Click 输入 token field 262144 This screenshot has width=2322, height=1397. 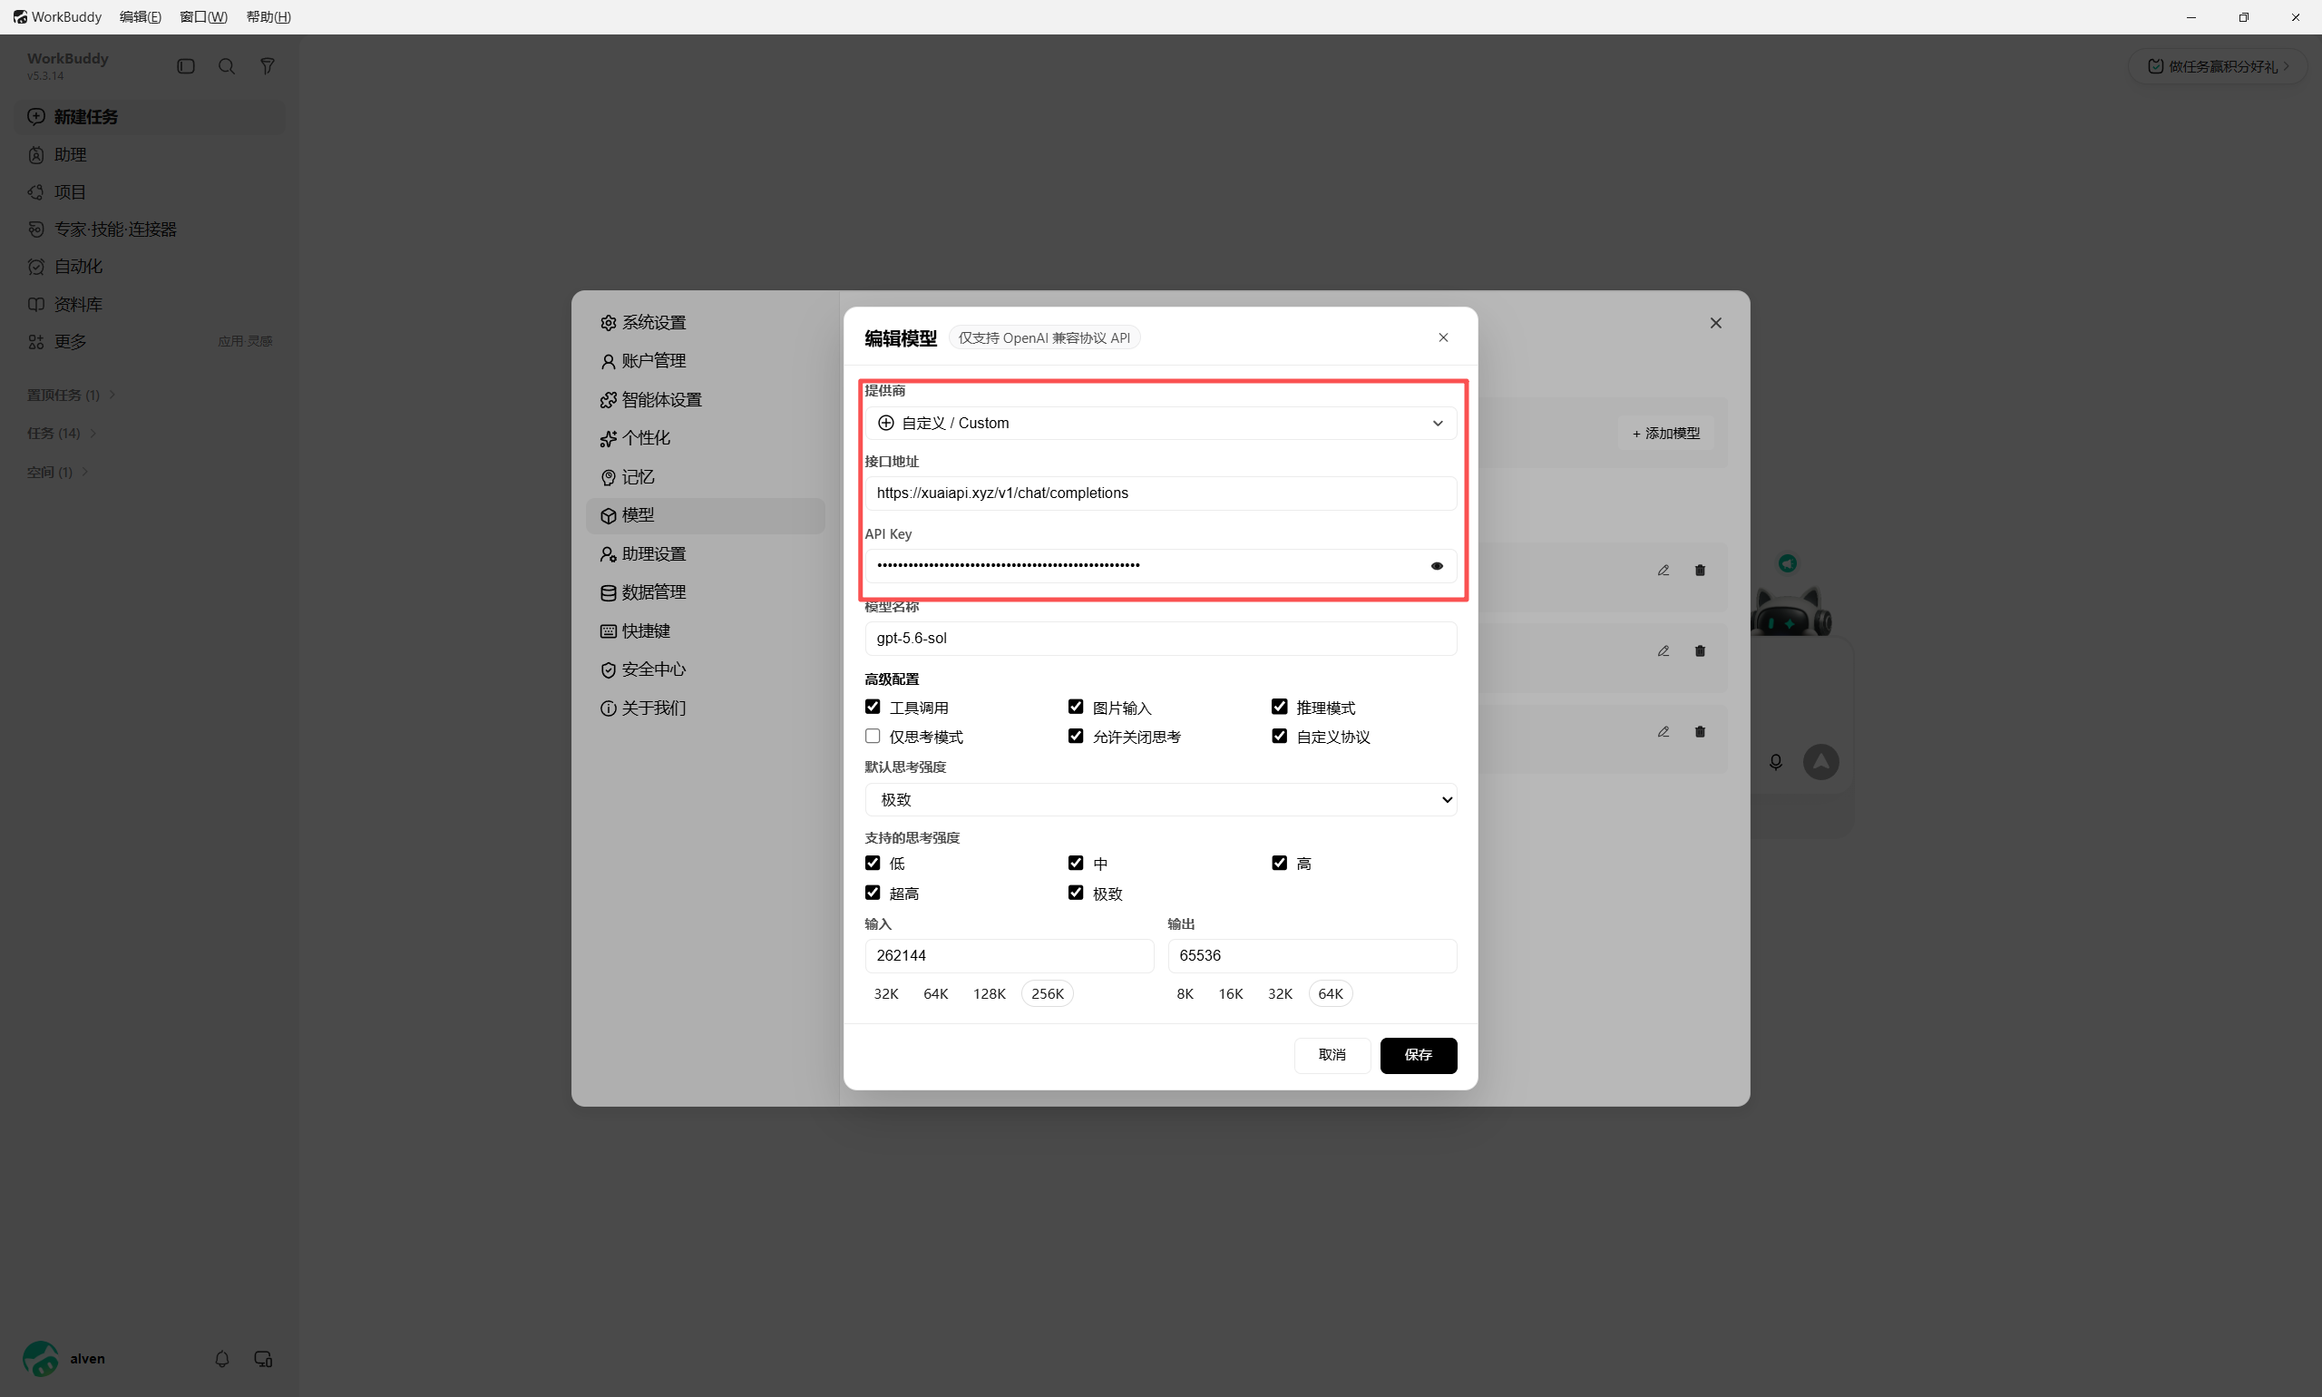pos(1009,955)
